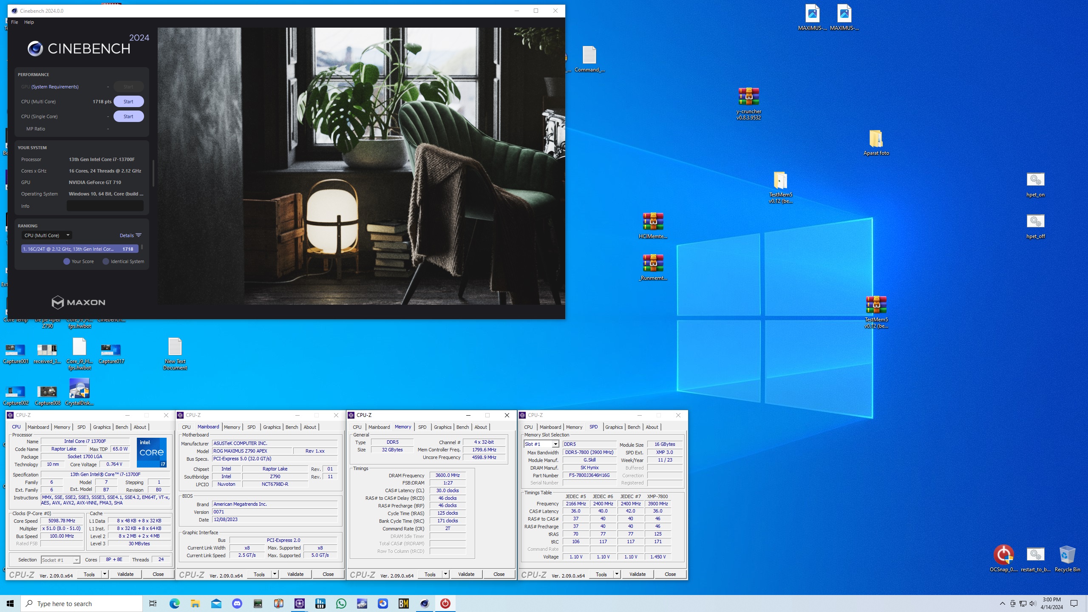This screenshot has width=1088, height=612.
Task: Expand Tools arrow in Memory CPU-Z window
Action: 445,574
